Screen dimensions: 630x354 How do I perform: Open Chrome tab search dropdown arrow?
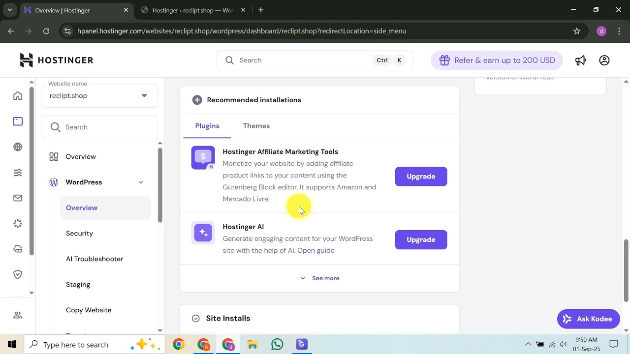coord(9,10)
